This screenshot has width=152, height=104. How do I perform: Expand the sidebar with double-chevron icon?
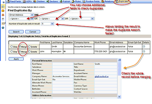[x=4, y=2]
